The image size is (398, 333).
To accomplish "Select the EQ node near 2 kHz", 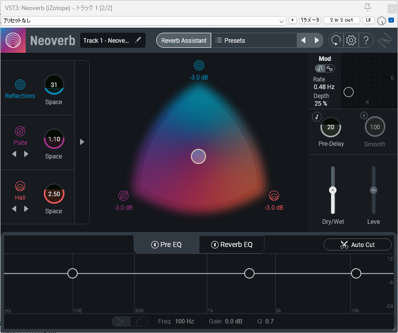I will tap(249, 274).
